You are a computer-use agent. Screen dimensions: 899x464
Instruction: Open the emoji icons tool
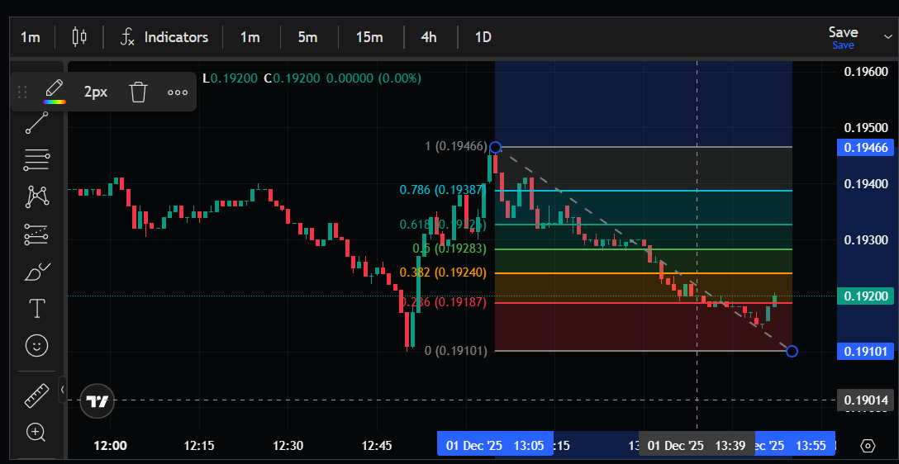coord(36,345)
